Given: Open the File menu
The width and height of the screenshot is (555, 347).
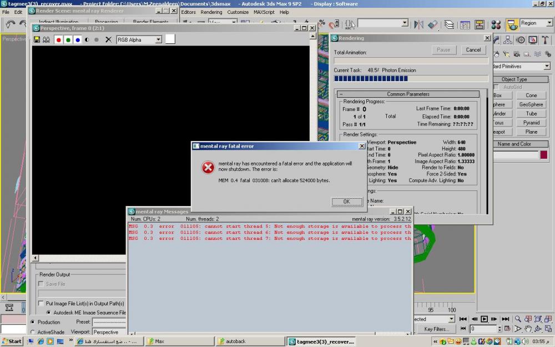Looking at the screenshot, I should 6,12.
